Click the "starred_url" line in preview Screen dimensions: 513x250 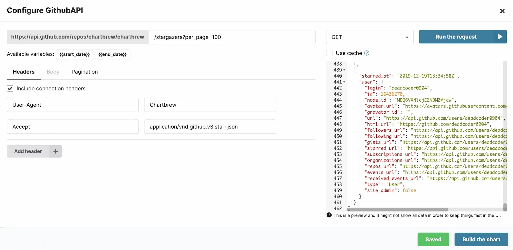(x=436, y=148)
